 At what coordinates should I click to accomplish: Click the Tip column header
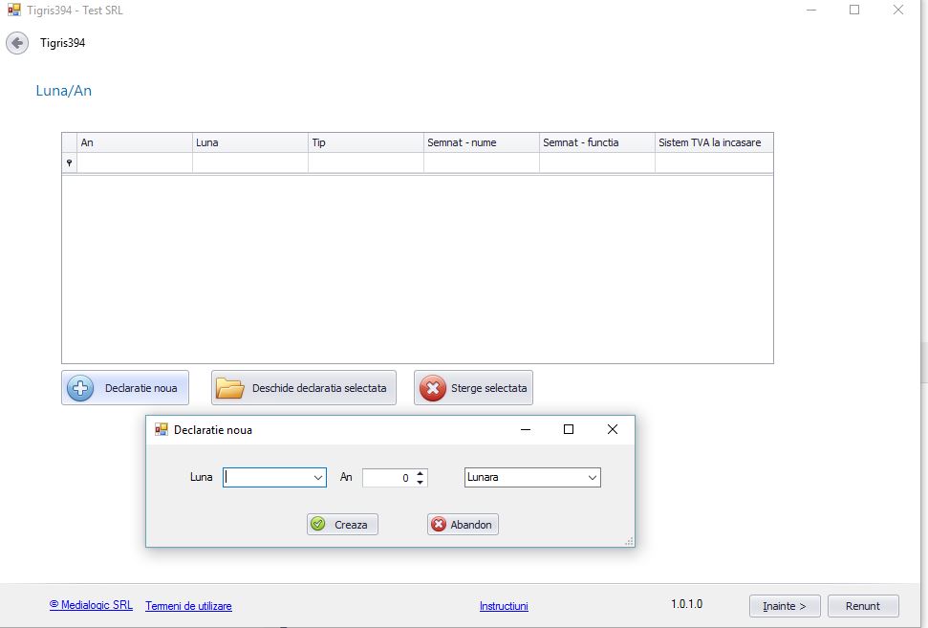tap(365, 142)
